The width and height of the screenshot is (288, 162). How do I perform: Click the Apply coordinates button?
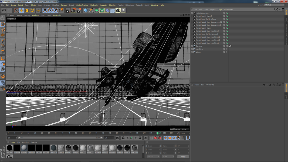point(183,157)
